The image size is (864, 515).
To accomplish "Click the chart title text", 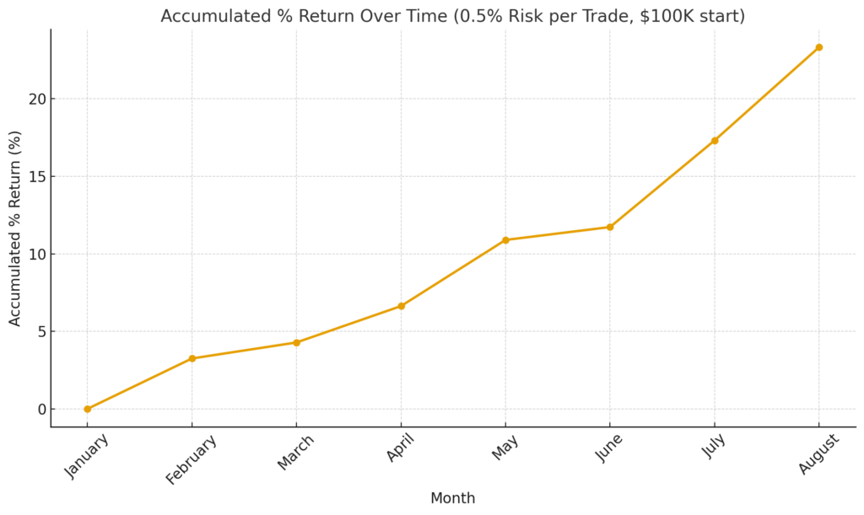I will (452, 16).
